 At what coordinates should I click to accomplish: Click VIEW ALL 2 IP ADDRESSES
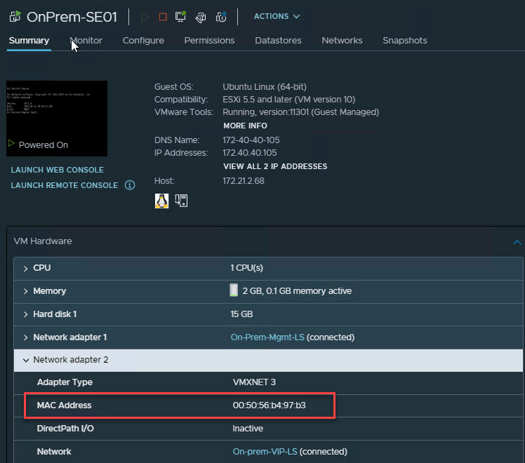click(x=275, y=166)
